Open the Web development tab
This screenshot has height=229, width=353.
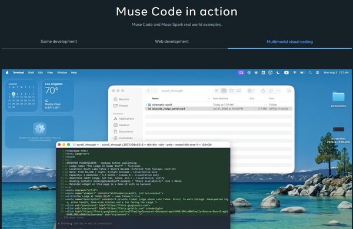pyautogui.click(x=172, y=41)
